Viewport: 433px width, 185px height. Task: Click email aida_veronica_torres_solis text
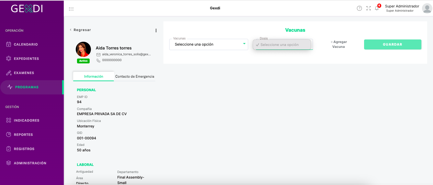[x=127, y=54]
